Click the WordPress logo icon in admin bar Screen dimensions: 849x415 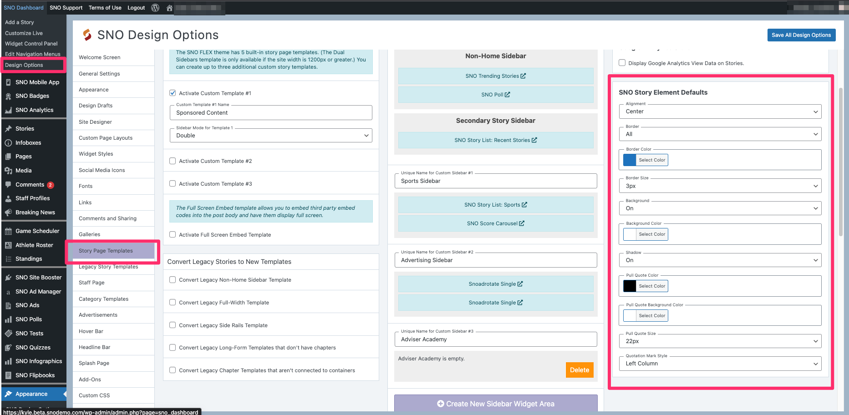point(155,8)
